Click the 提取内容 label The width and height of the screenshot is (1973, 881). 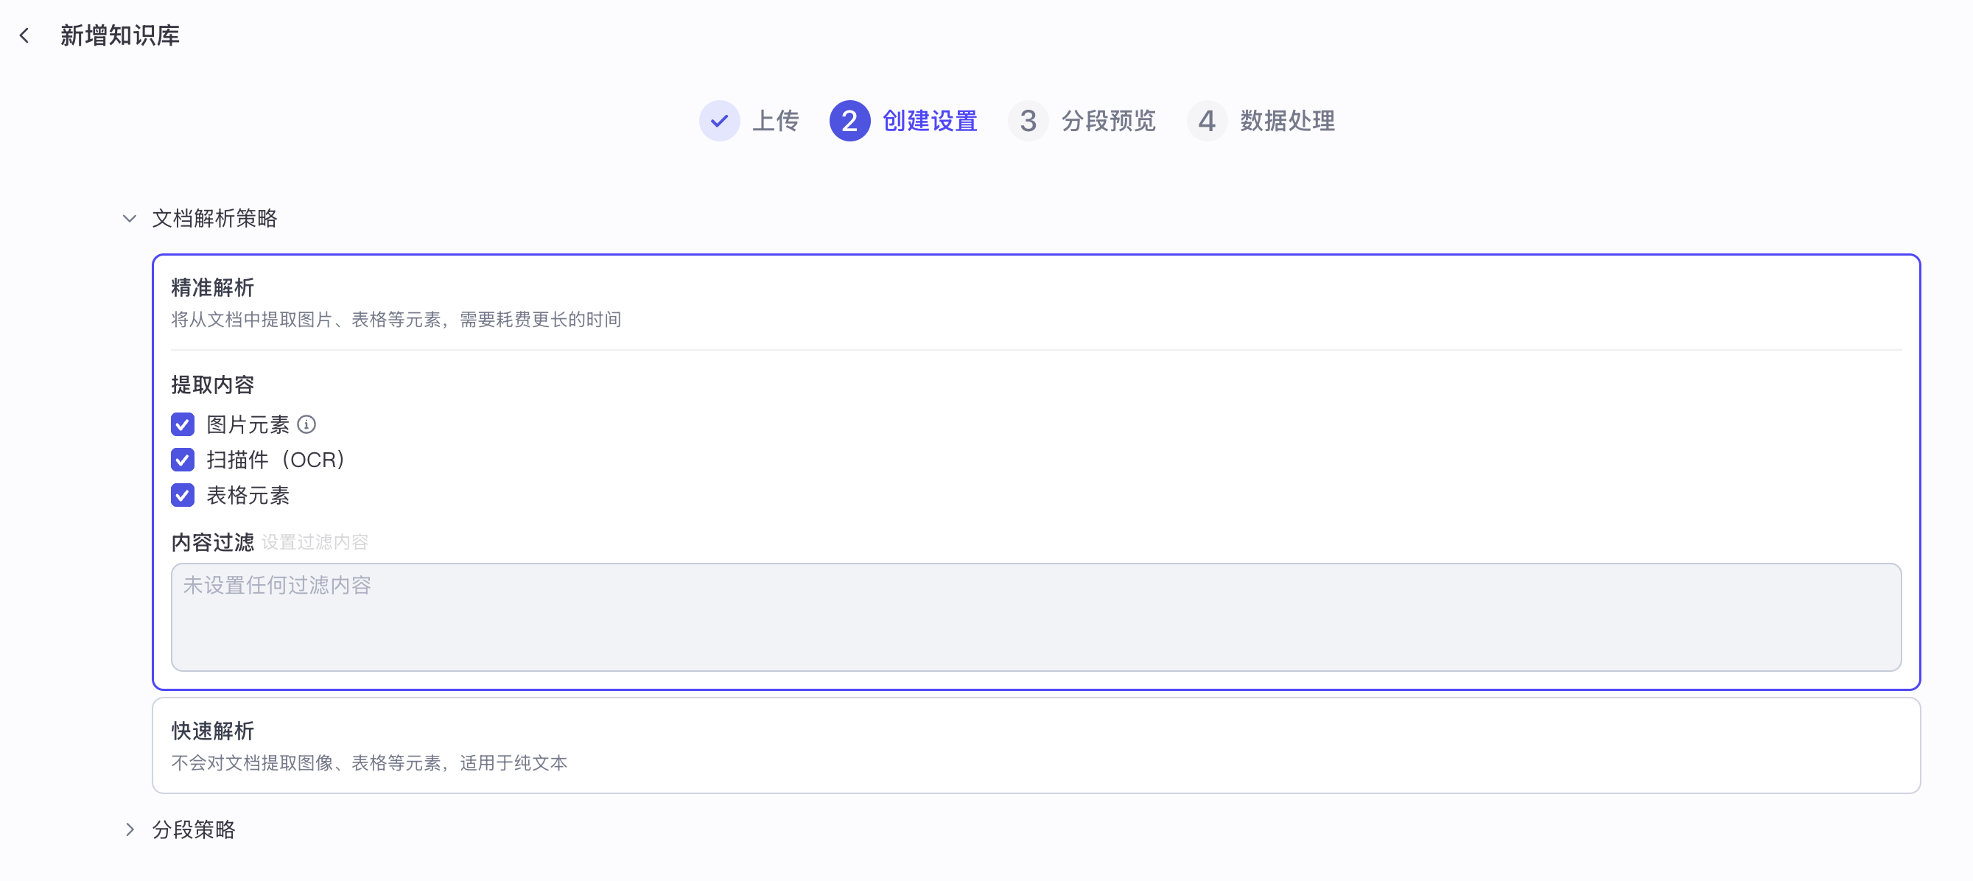(x=212, y=385)
